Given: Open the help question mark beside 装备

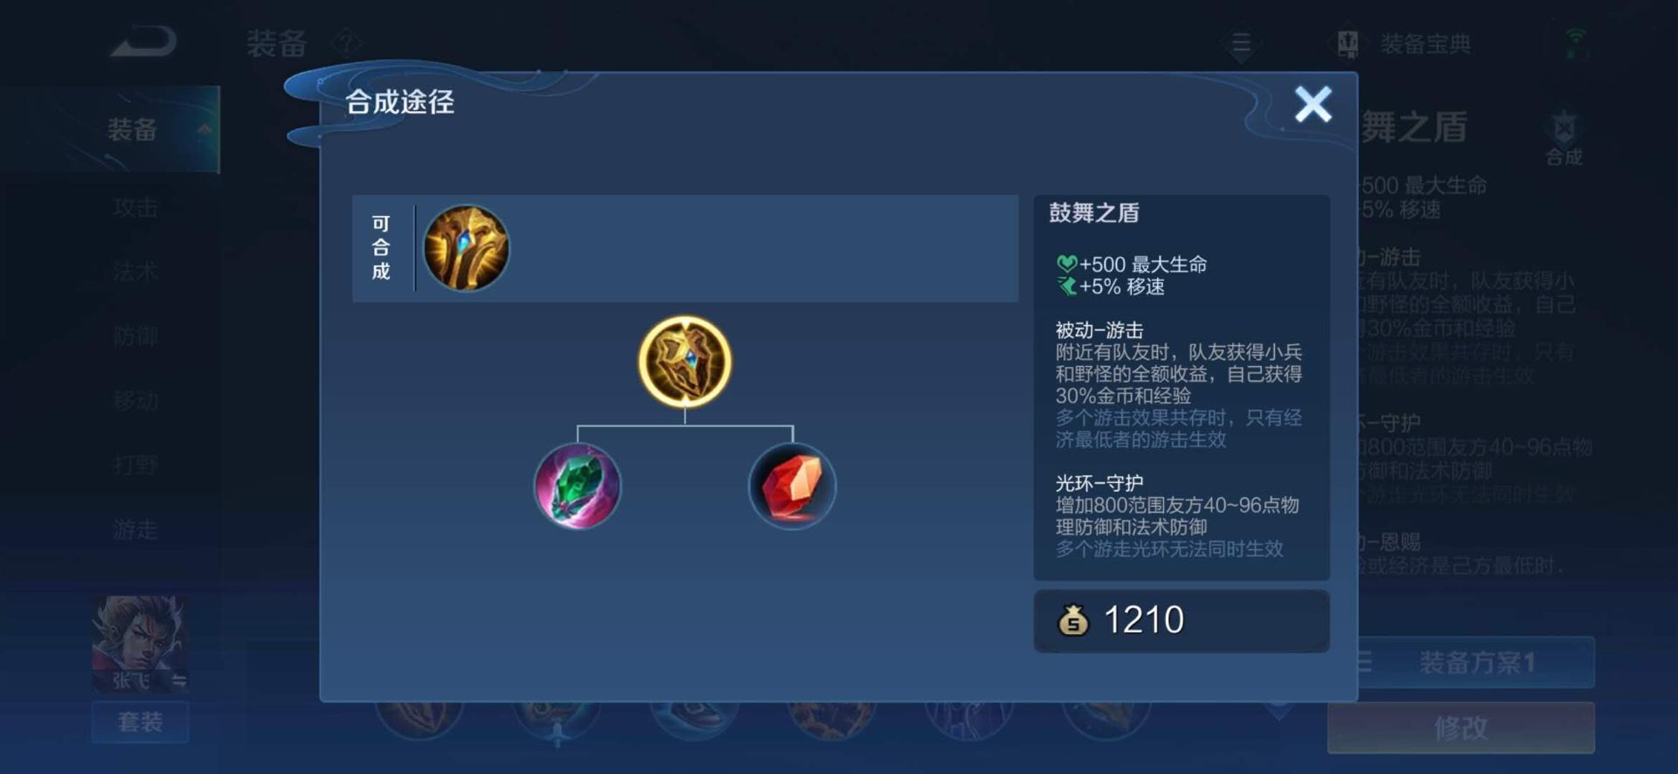Looking at the screenshot, I should pyautogui.click(x=347, y=43).
